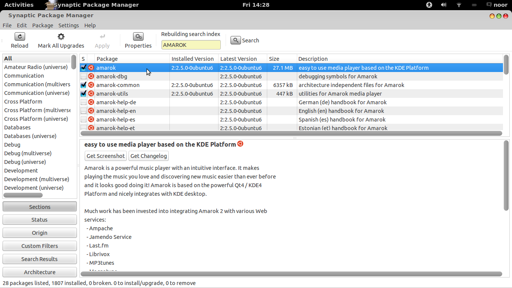Open the File menu
The width and height of the screenshot is (512, 288).
pyautogui.click(x=7, y=25)
